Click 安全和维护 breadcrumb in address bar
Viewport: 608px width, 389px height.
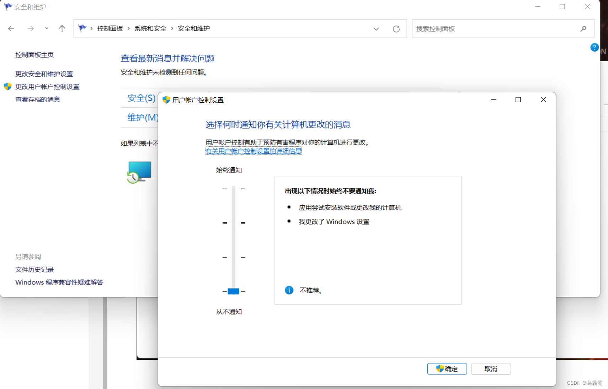tap(194, 28)
